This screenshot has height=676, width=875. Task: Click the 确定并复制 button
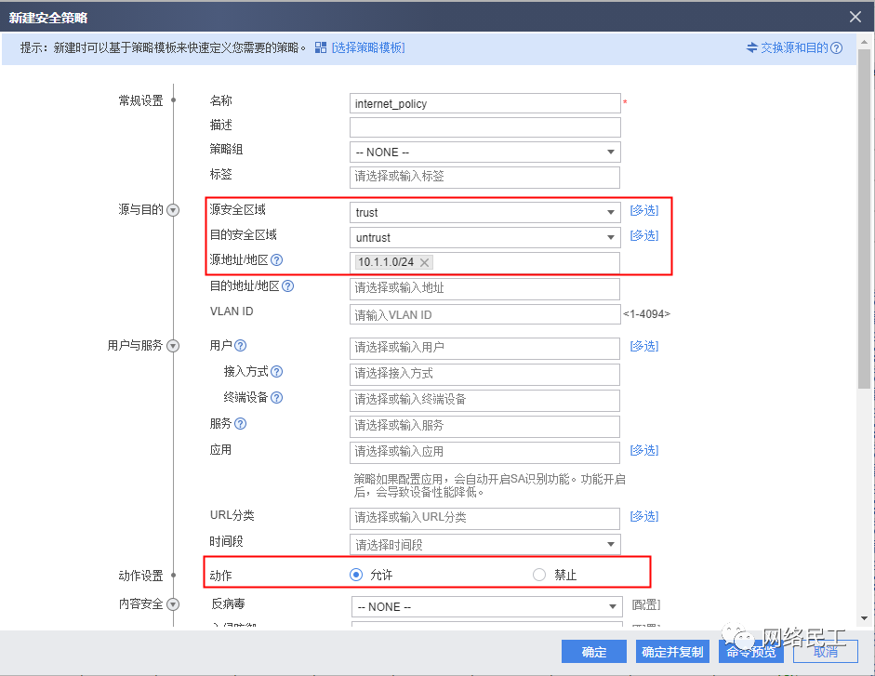pos(672,652)
